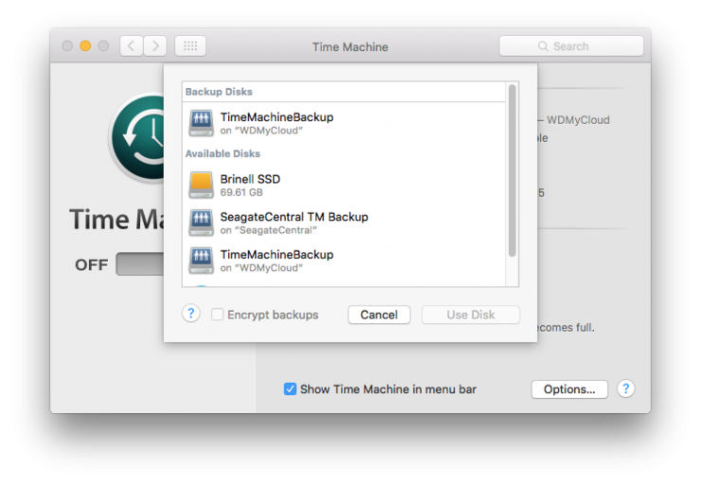This screenshot has height=485, width=701.
Task: Click the disk list vertical scrollbar
Action: tap(512, 171)
